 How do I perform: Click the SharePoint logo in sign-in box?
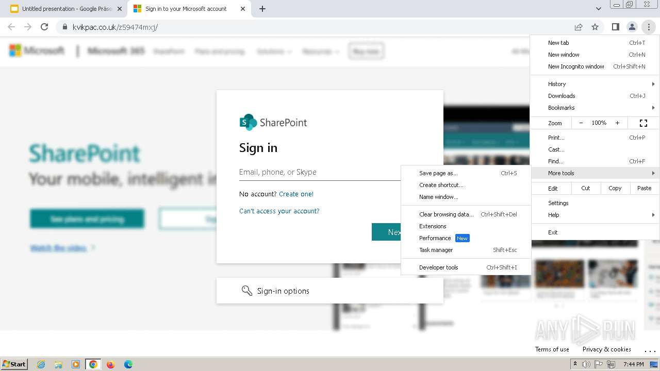[273, 122]
